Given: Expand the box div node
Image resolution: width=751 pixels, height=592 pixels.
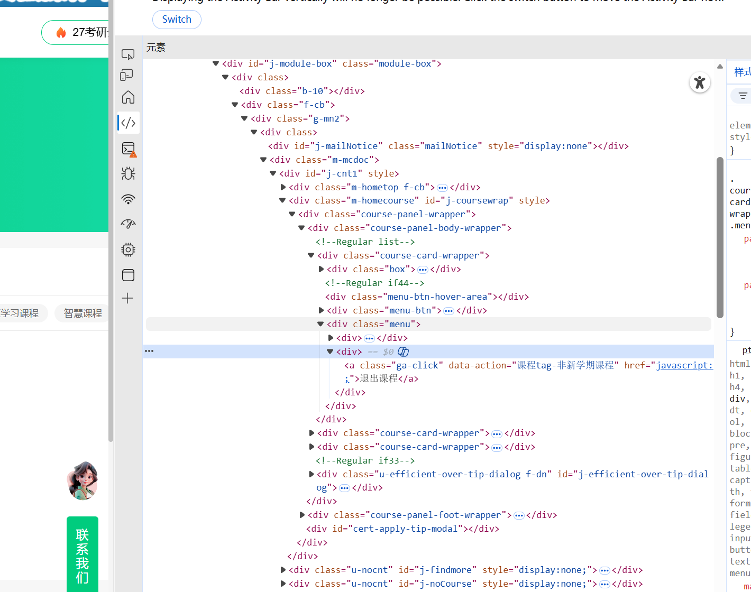Looking at the screenshot, I should click(x=321, y=269).
